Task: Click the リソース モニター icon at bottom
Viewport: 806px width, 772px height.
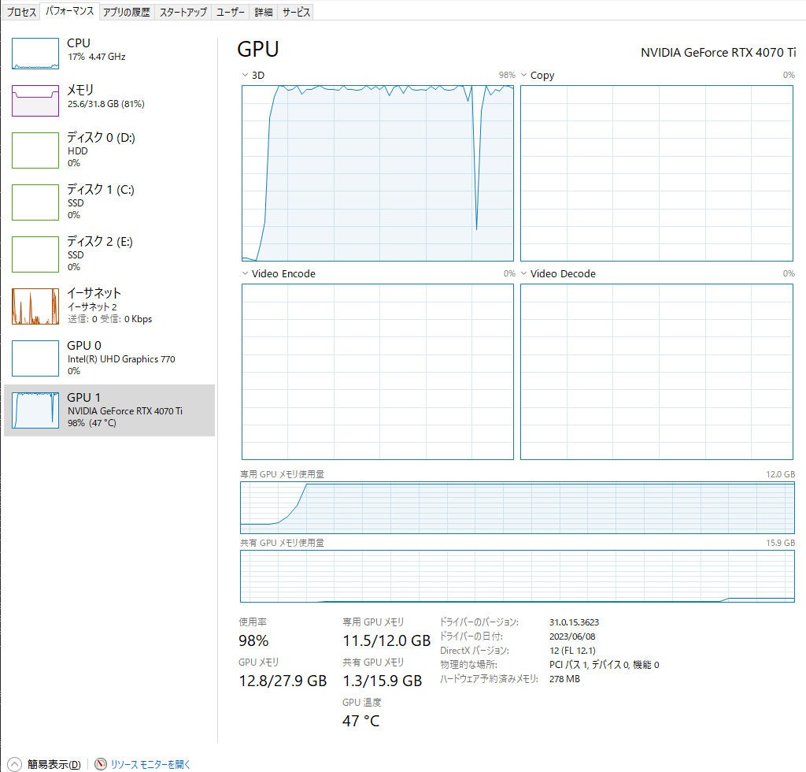Action: click(x=101, y=764)
